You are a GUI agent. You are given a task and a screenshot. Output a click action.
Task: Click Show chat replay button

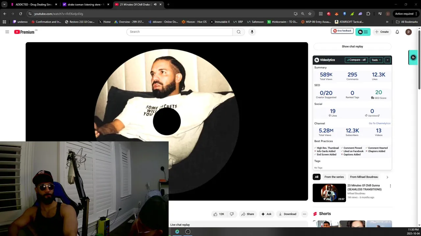click(352, 47)
